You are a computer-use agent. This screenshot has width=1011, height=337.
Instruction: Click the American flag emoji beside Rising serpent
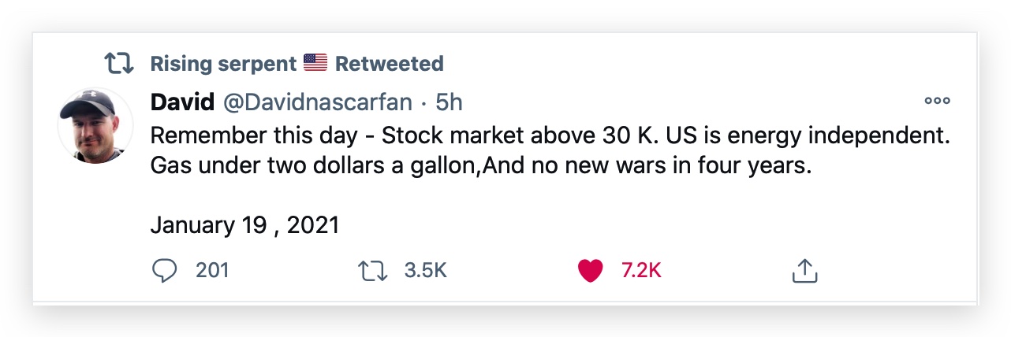click(x=315, y=63)
